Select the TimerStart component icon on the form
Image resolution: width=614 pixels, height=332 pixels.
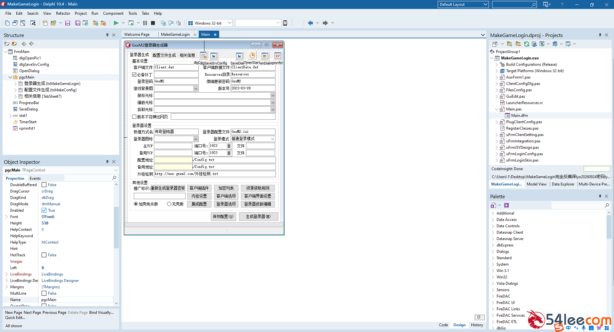pos(252,56)
